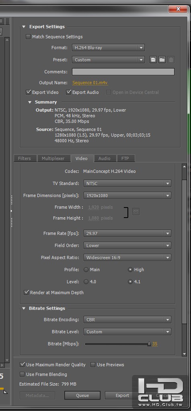The width and height of the screenshot is (191, 411).
Task: Open the Field Order dropdown
Action: pyautogui.click(x=127, y=246)
